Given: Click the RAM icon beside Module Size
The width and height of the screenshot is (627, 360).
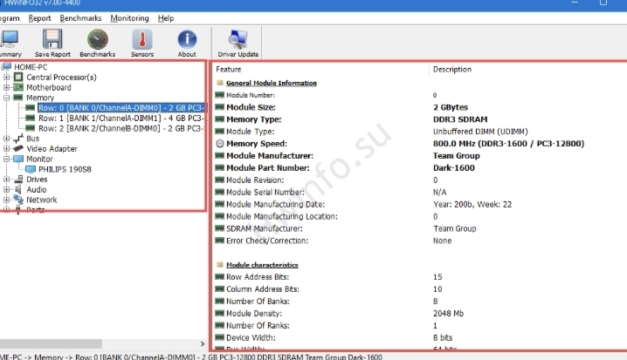Looking at the screenshot, I should [x=219, y=107].
